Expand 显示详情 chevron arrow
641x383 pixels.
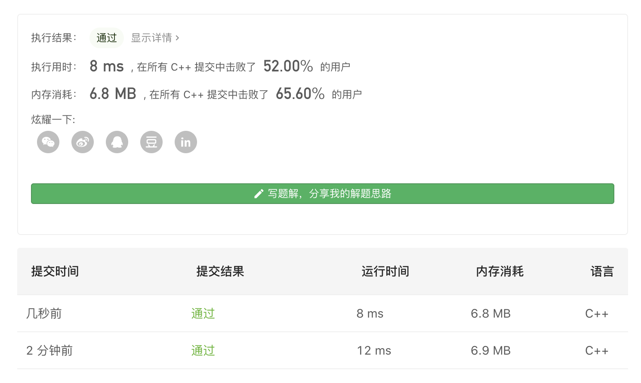click(177, 38)
